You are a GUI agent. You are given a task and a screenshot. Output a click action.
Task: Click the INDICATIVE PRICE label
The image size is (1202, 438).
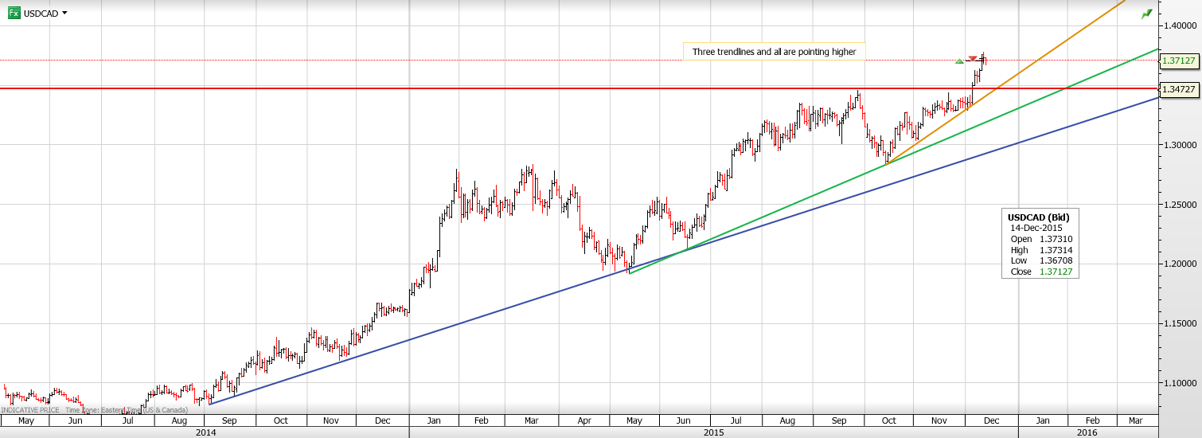pos(30,410)
